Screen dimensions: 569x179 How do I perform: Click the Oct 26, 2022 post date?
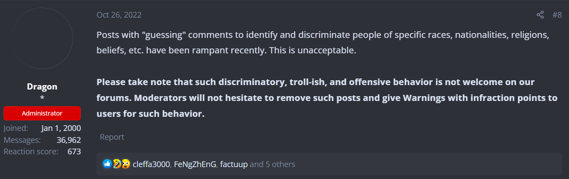tap(119, 15)
